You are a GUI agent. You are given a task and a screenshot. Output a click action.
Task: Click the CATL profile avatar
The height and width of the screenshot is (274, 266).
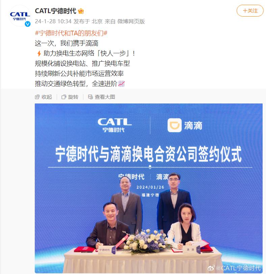tap(20, 16)
